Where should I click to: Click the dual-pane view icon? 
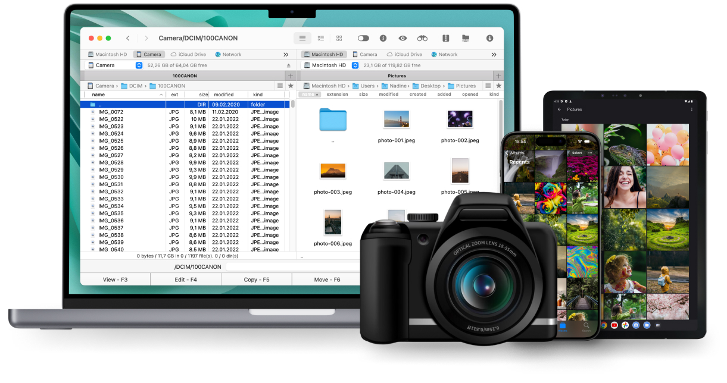coord(445,38)
